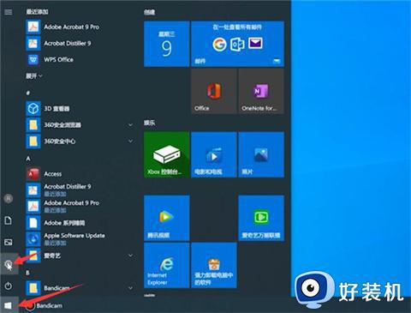Open the Documents shortcut in the left rail
411x313 pixels.
pos(9,220)
